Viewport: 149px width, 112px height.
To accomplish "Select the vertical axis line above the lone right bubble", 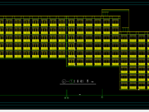I will (102, 93).
